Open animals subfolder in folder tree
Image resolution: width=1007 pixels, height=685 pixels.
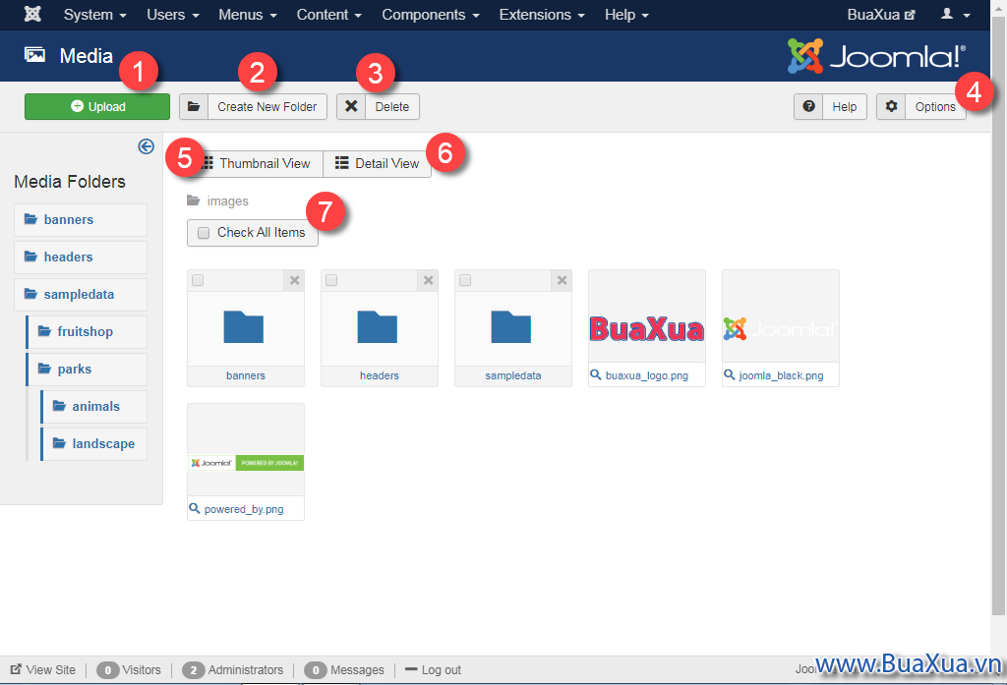93,406
